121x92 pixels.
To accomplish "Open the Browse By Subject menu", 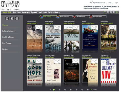I will pos(29,12).
